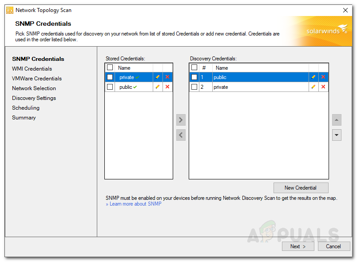Open the Network Selection step
Screen dimensions: 357x262
(34, 88)
